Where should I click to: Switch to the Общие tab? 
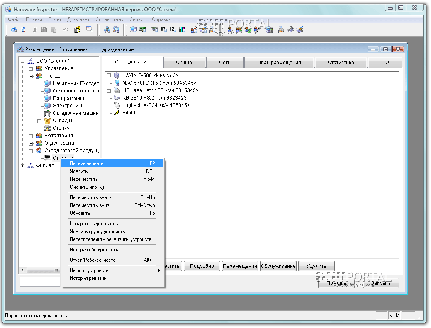[x=184, y=63]
